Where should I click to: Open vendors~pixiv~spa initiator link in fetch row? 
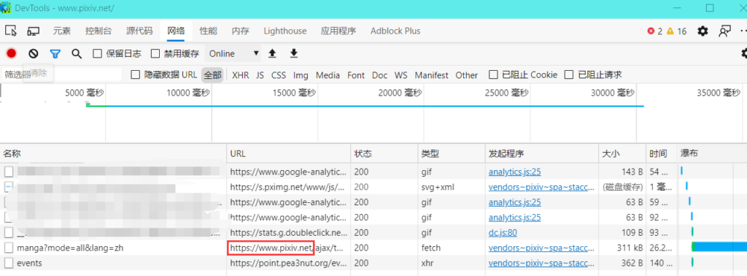click(542, 248)
